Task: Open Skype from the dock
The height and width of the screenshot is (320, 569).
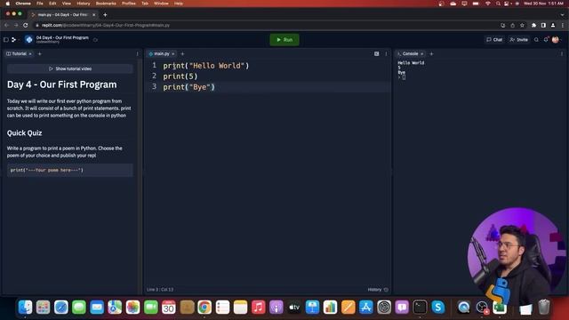Action: click(438, 308)
